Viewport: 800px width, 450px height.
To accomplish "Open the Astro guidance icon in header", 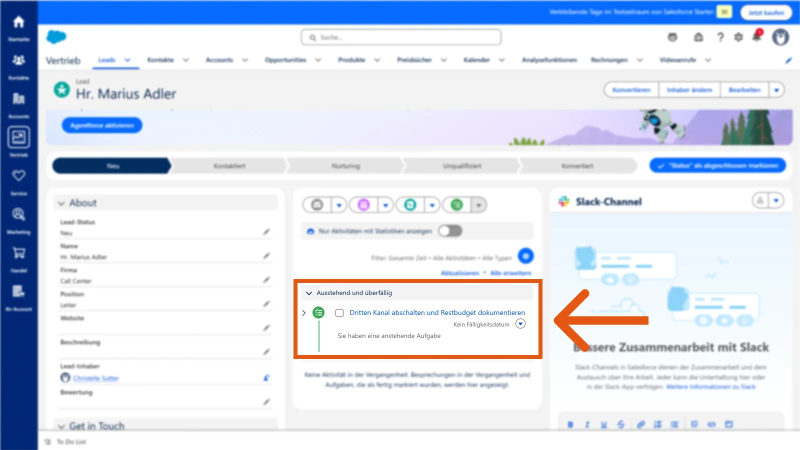I will point(672,37).
